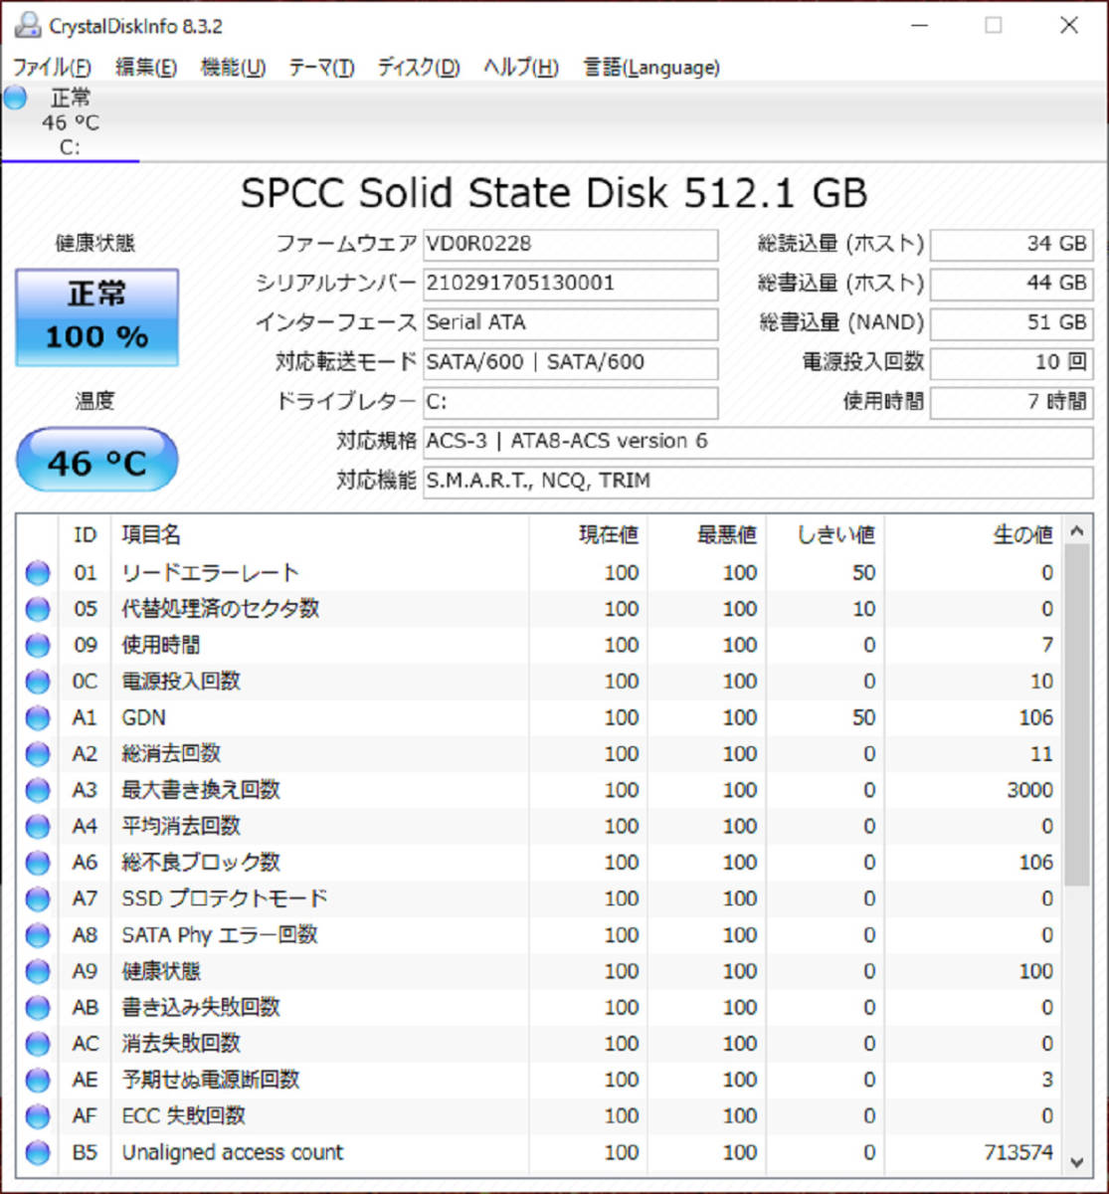Click the transfer mode field SATA/600 | SATA/600
The image size is (1109, 1194).
pyautogui.click(x=570, y=363)
